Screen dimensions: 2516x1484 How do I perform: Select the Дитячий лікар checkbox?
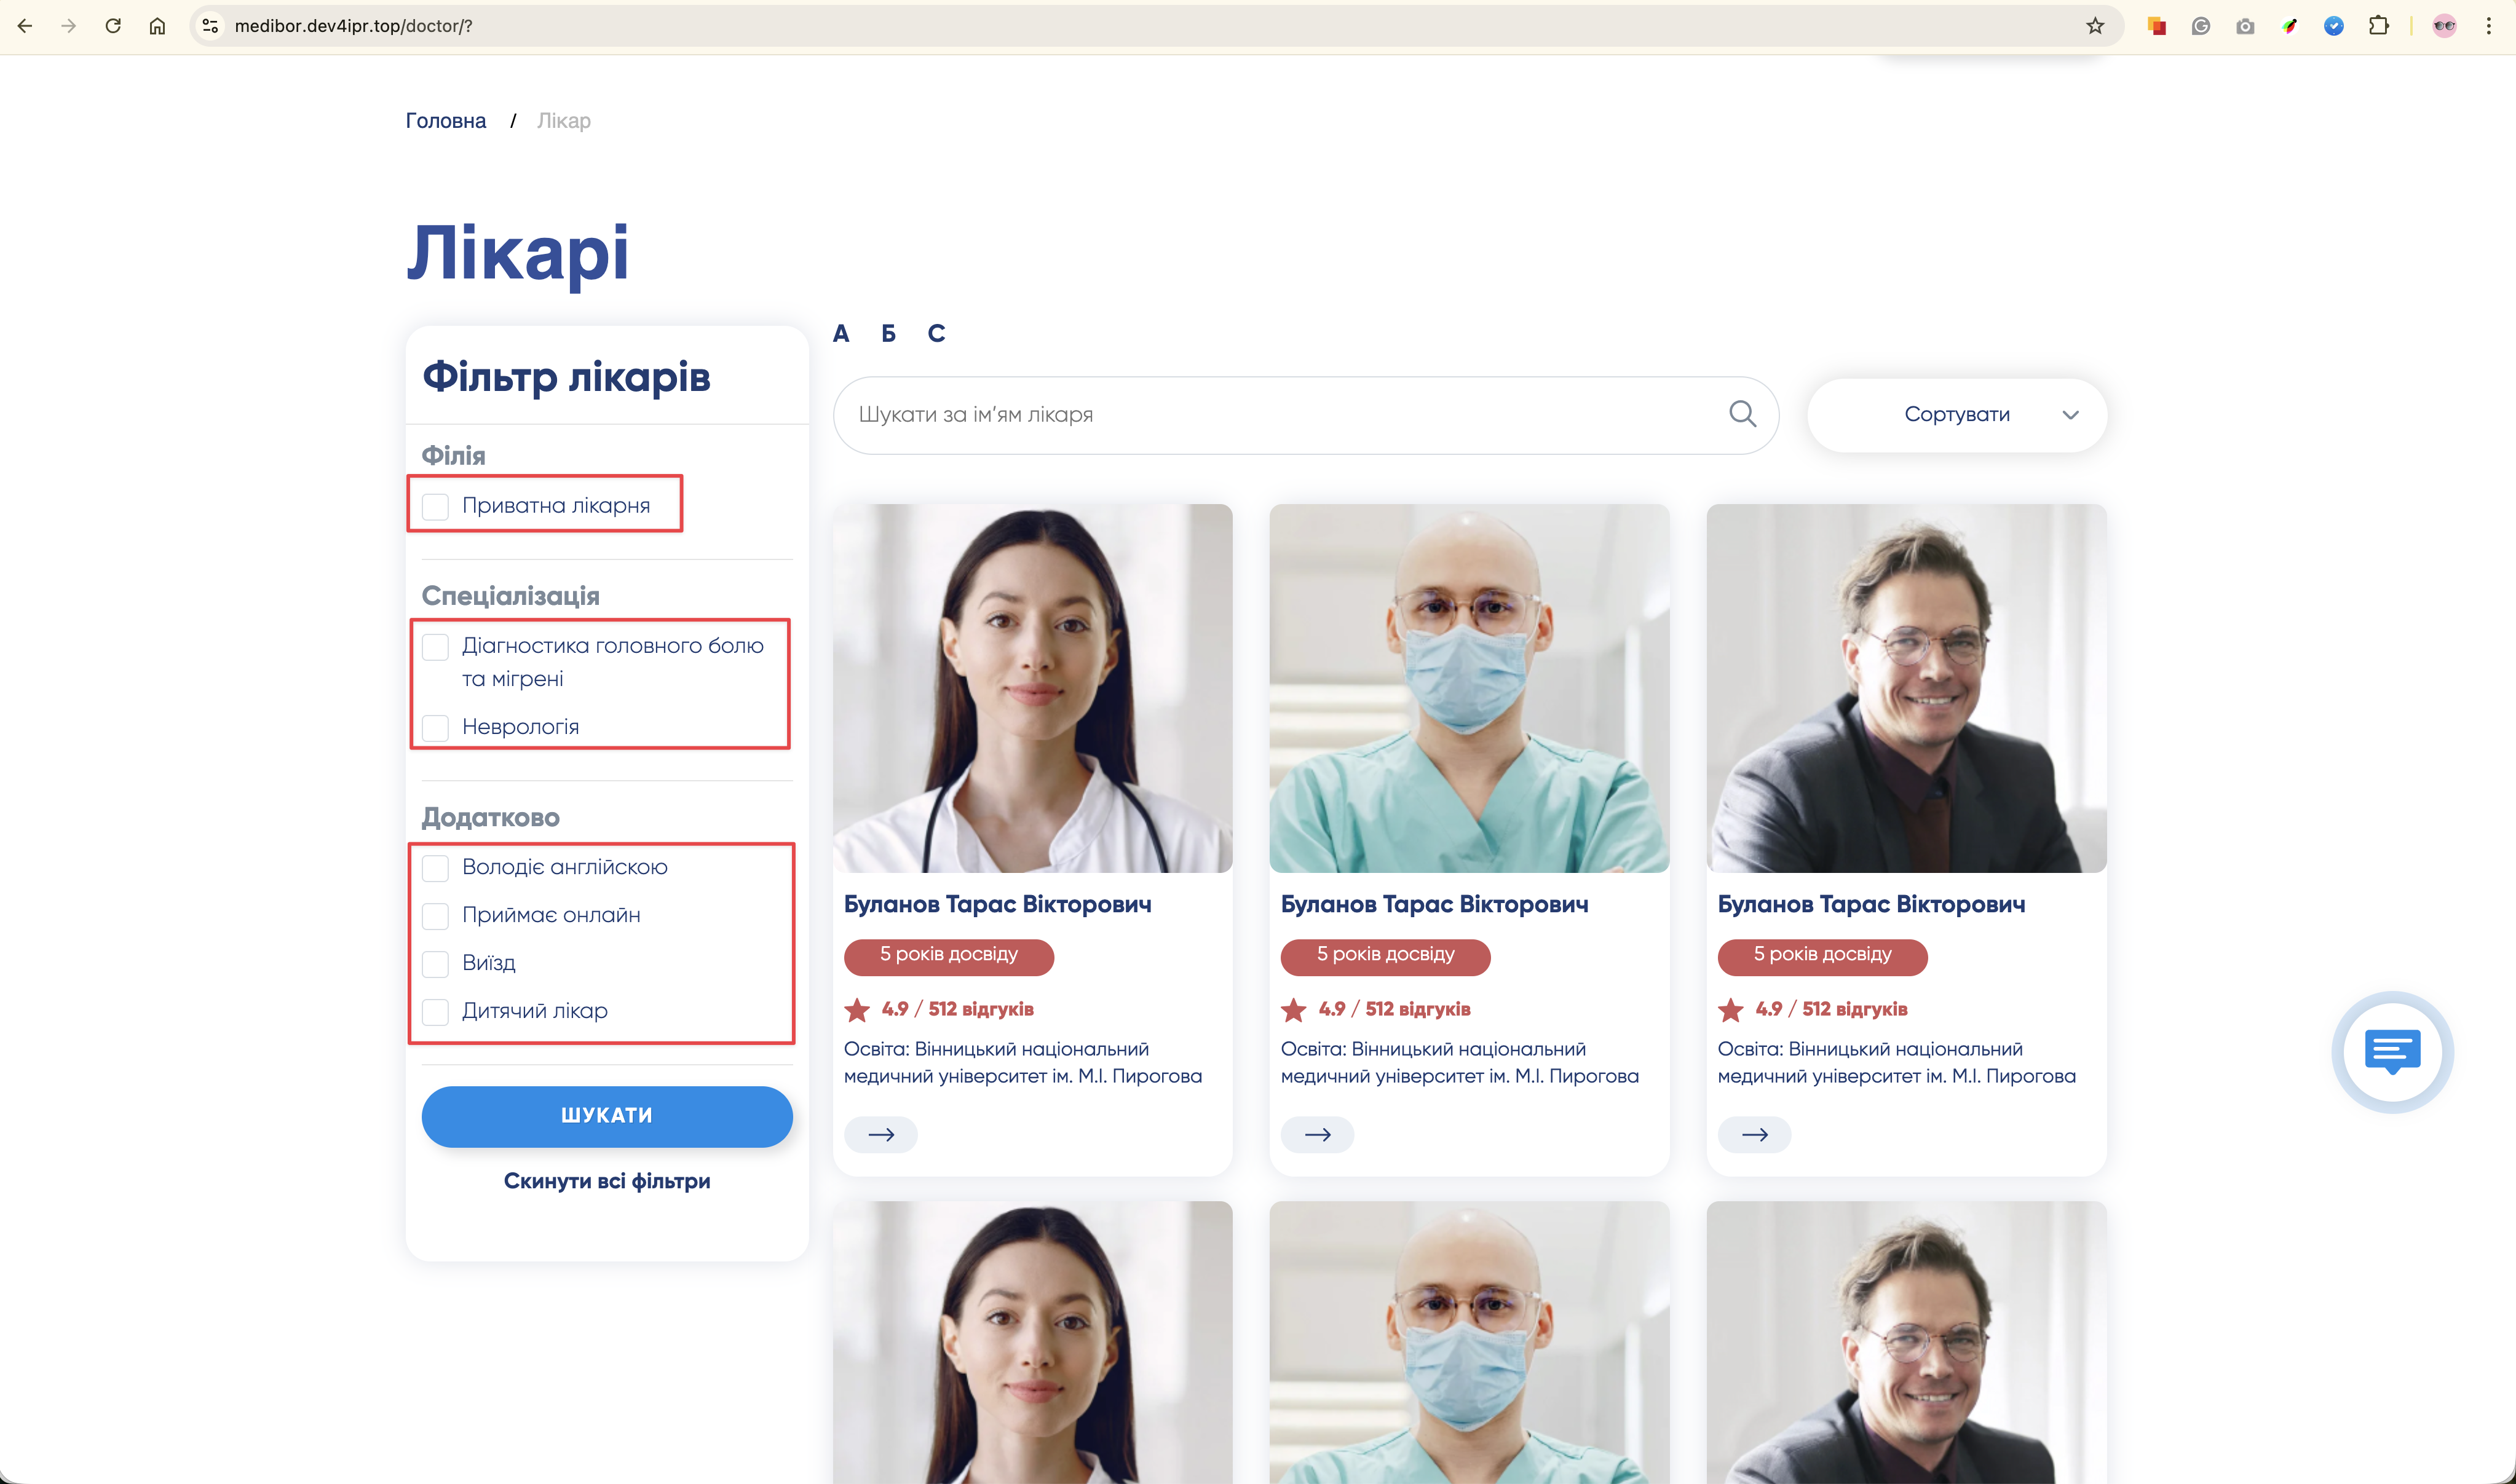point(435,1011)
